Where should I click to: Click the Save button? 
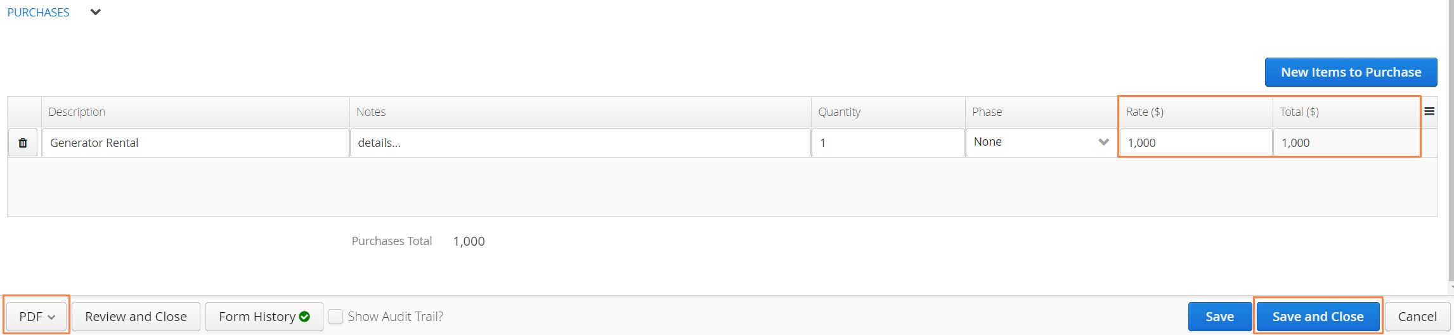pos(1219,317)
